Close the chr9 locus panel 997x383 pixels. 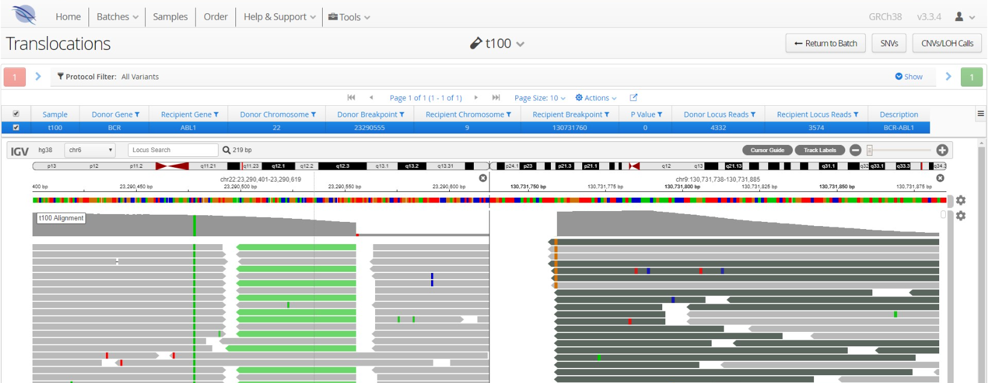pos(940,178)
